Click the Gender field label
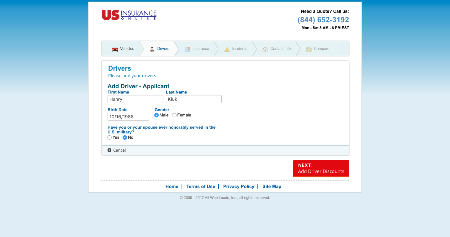Viewport: 450px width, 237px height. pyautogui.click(x=162, y=110)
